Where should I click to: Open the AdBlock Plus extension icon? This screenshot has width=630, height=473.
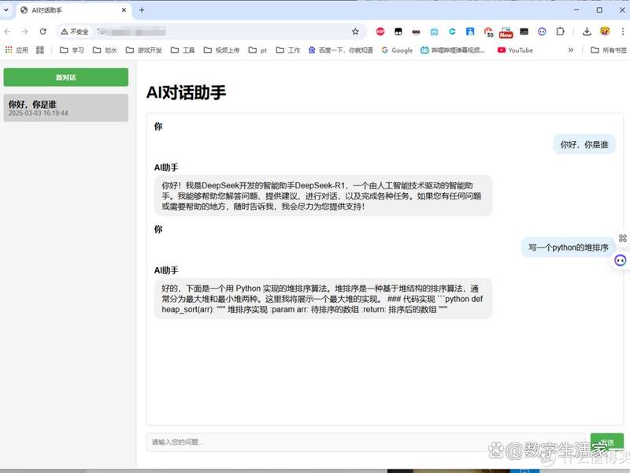point(380,32)
